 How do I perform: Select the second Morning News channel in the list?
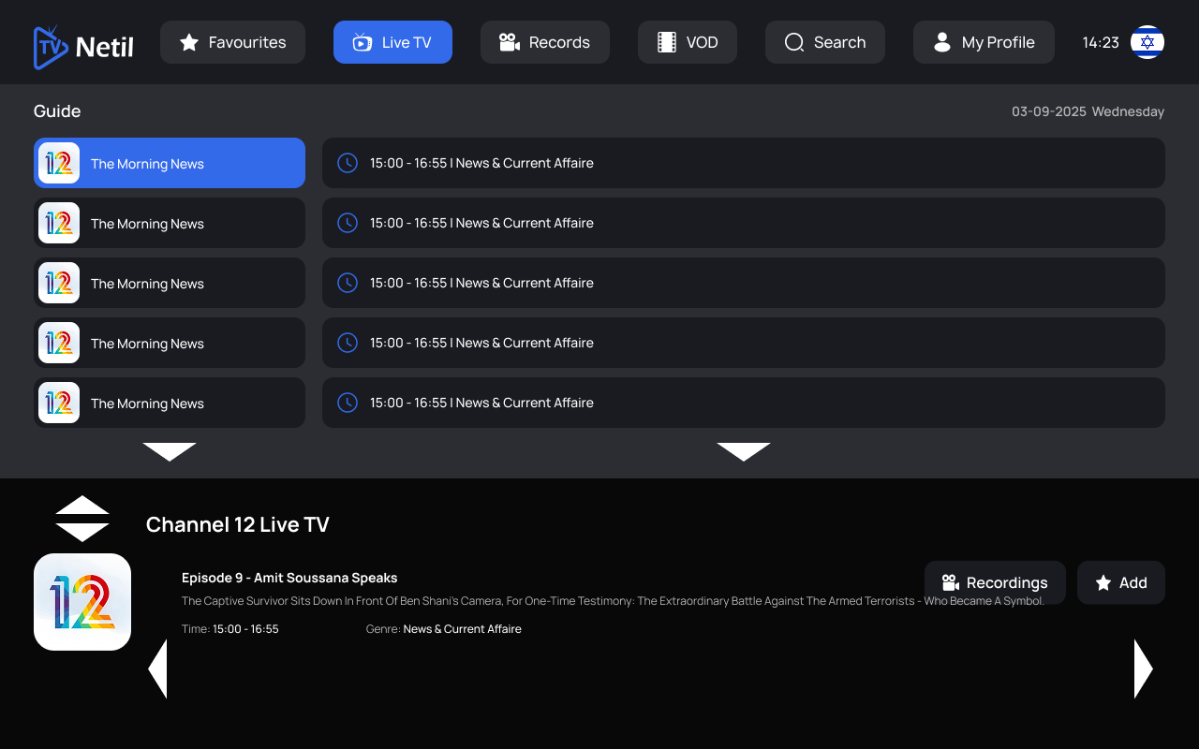169,223
